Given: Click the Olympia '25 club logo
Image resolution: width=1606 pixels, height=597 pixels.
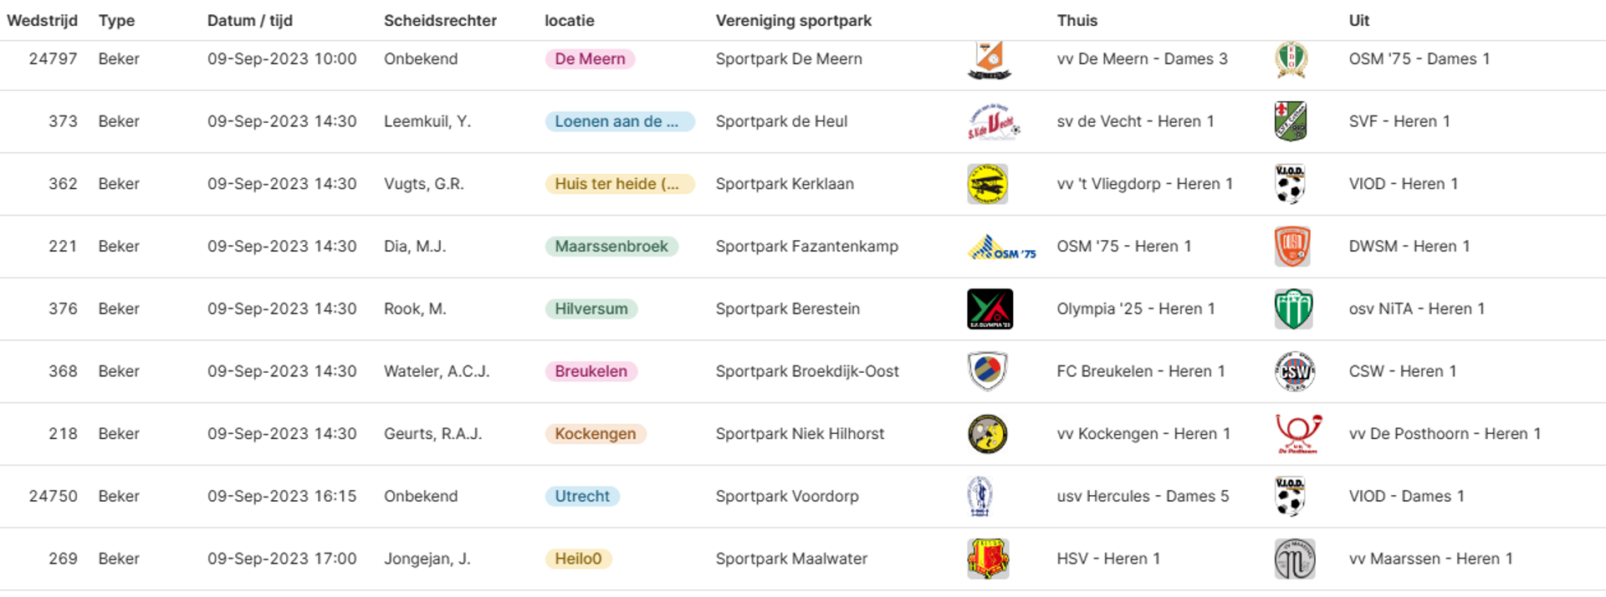Looking at the screenshot, I should tap(990, 309).
